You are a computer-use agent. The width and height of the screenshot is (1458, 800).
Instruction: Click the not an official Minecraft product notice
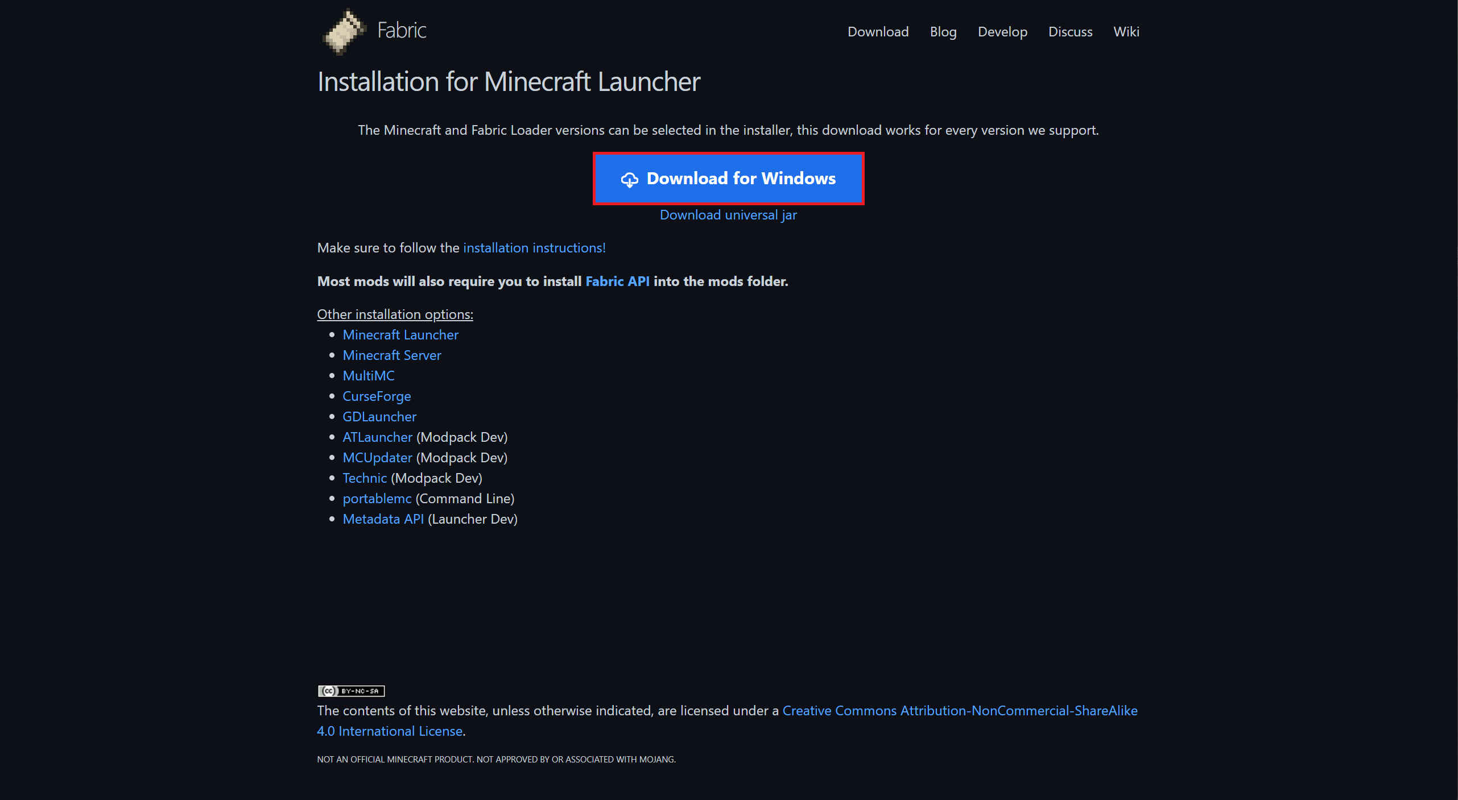coord(496,760)
